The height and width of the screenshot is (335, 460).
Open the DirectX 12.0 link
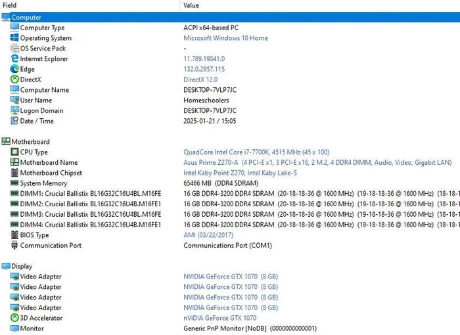(200, 79)
